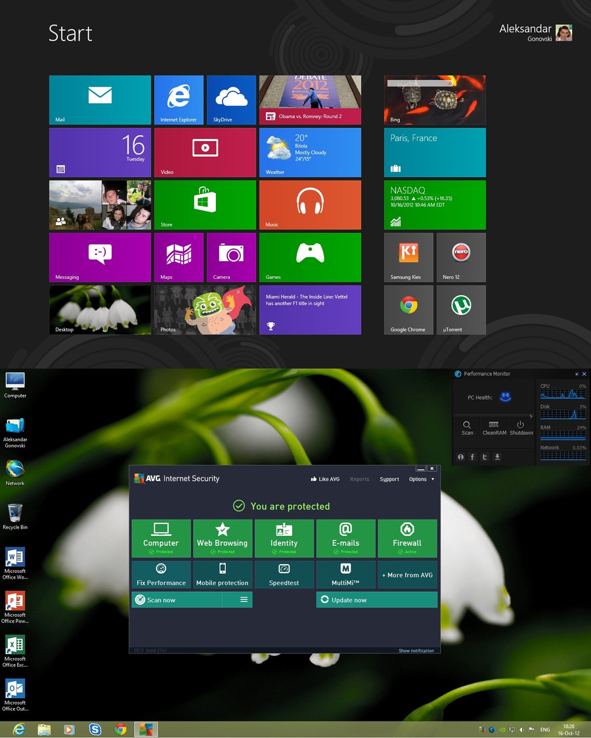The height and width of the screenshot is (738, 591).
Task: Open the NASDAQ finance tile
Action: pos(435,205)
